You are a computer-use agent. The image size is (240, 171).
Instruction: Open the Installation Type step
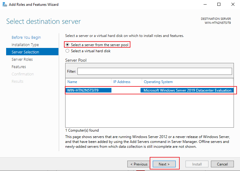25,45
